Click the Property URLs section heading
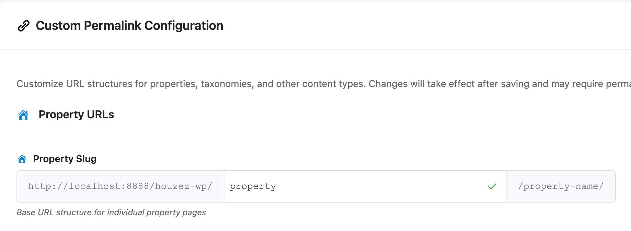 76,114
